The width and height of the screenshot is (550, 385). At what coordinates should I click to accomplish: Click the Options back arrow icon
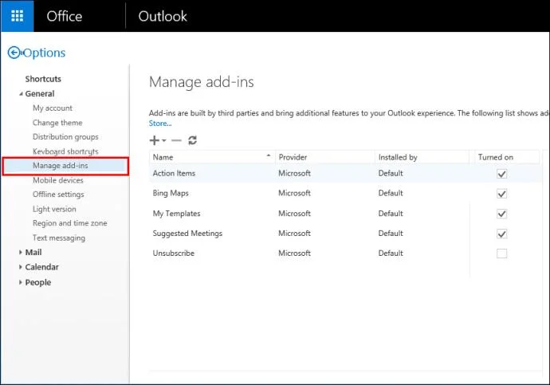tap(14, 53)
